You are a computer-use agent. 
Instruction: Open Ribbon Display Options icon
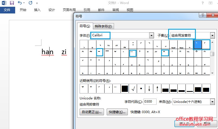point(210,3)
